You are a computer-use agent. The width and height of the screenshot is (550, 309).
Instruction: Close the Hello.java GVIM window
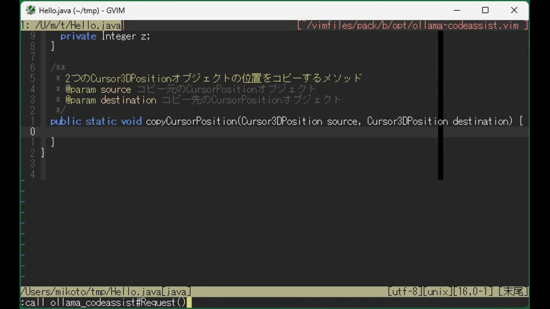[514, 10]
